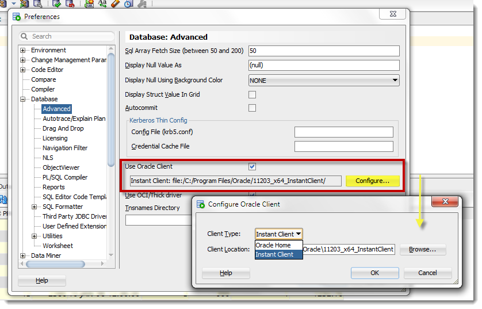Click the Client Location path field
The width and height of the screenshot is (482, 309).
tap(349, 249)
